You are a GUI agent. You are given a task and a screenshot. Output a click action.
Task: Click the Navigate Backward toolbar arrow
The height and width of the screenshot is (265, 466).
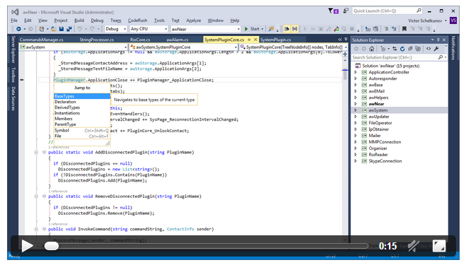point(18,29)
